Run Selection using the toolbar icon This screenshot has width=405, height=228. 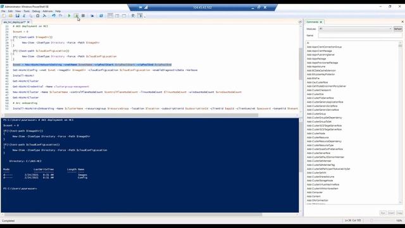[x=76, y=16]
